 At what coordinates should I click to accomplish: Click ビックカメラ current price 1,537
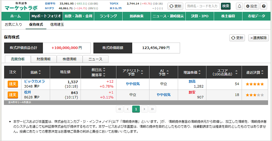point(73,82)
